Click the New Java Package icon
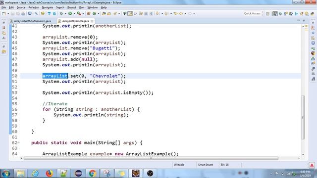Image resolution: width=317 pixels, height=178 pixels. tap(89, 13)
